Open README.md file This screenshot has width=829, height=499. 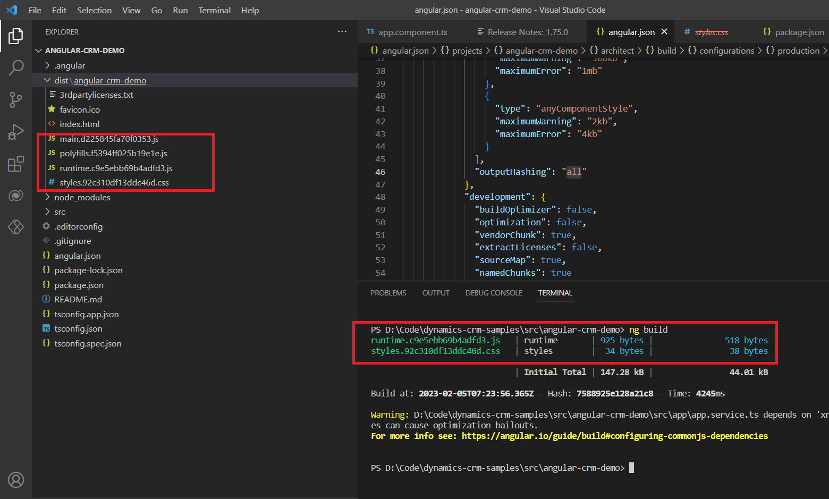tap(78, 299)
